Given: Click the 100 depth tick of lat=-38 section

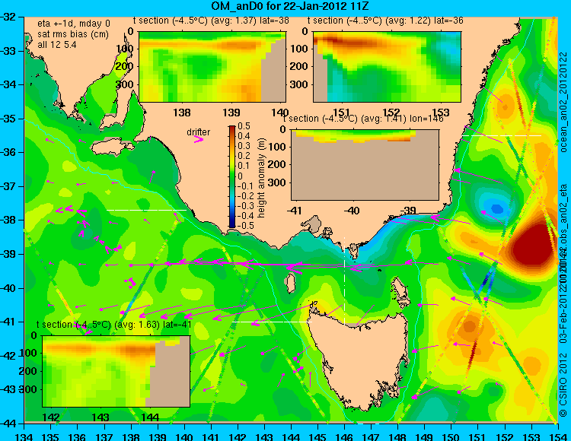Looking at the screenshot, I should click(x=125, y=49).
